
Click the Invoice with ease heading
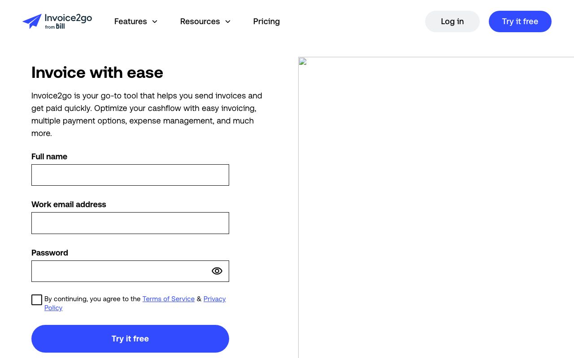97,72
